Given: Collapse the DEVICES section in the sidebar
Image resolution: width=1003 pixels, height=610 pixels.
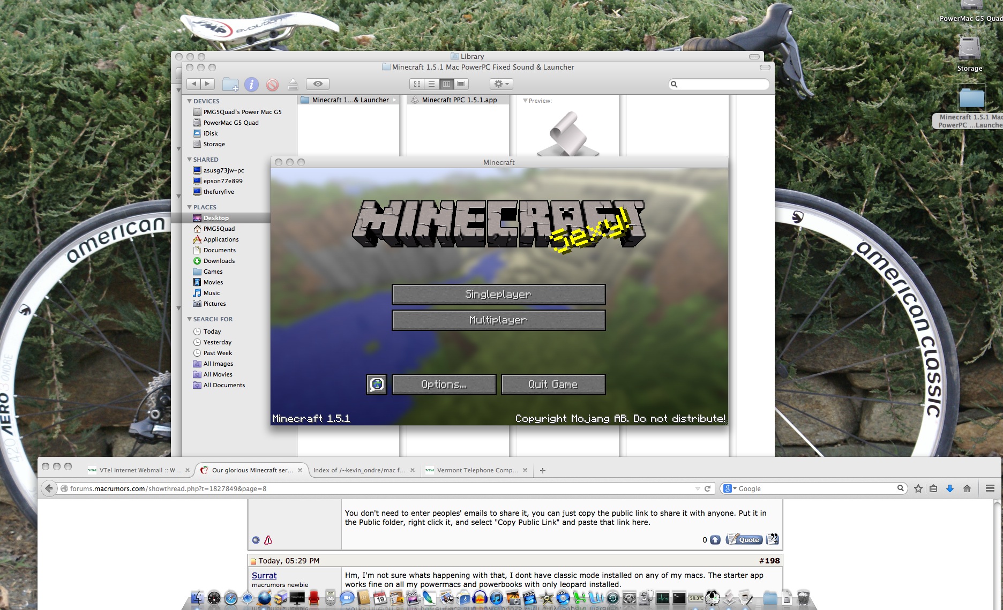Looking at the screenshot, I should (189, 101).
